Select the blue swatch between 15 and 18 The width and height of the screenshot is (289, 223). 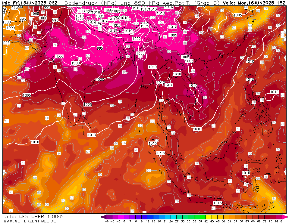coord(156,217)
